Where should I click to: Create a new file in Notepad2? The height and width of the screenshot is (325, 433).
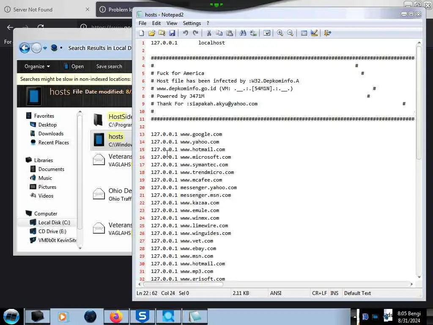click(x=141, y=33)
